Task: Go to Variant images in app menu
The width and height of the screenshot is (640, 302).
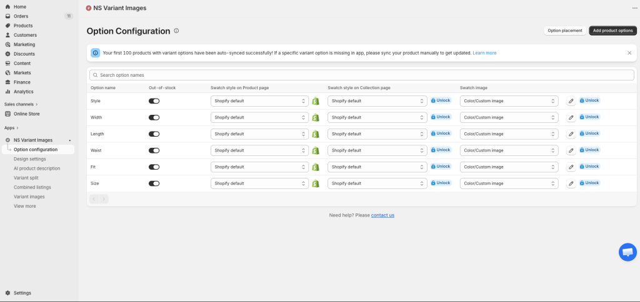Action: 29,197
